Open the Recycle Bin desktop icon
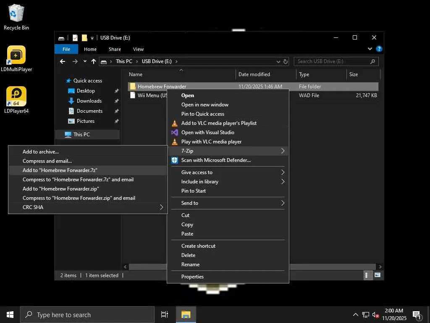Viewport: 430px width, 323px height. point(16,17)
